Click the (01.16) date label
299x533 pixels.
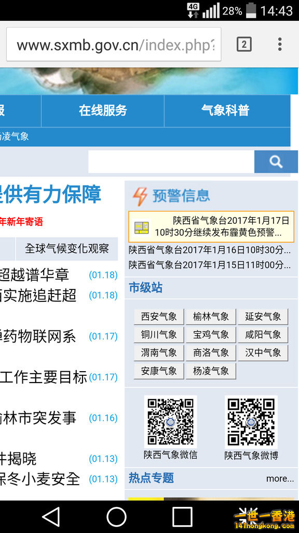tap(103, 418)
